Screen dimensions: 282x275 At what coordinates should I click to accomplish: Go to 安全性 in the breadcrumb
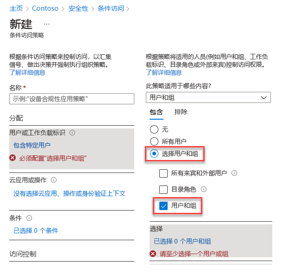[x=79, y=8]
